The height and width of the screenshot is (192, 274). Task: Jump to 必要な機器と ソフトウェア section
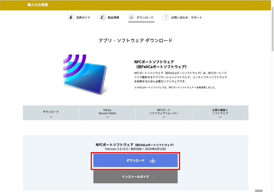[220, 113]
